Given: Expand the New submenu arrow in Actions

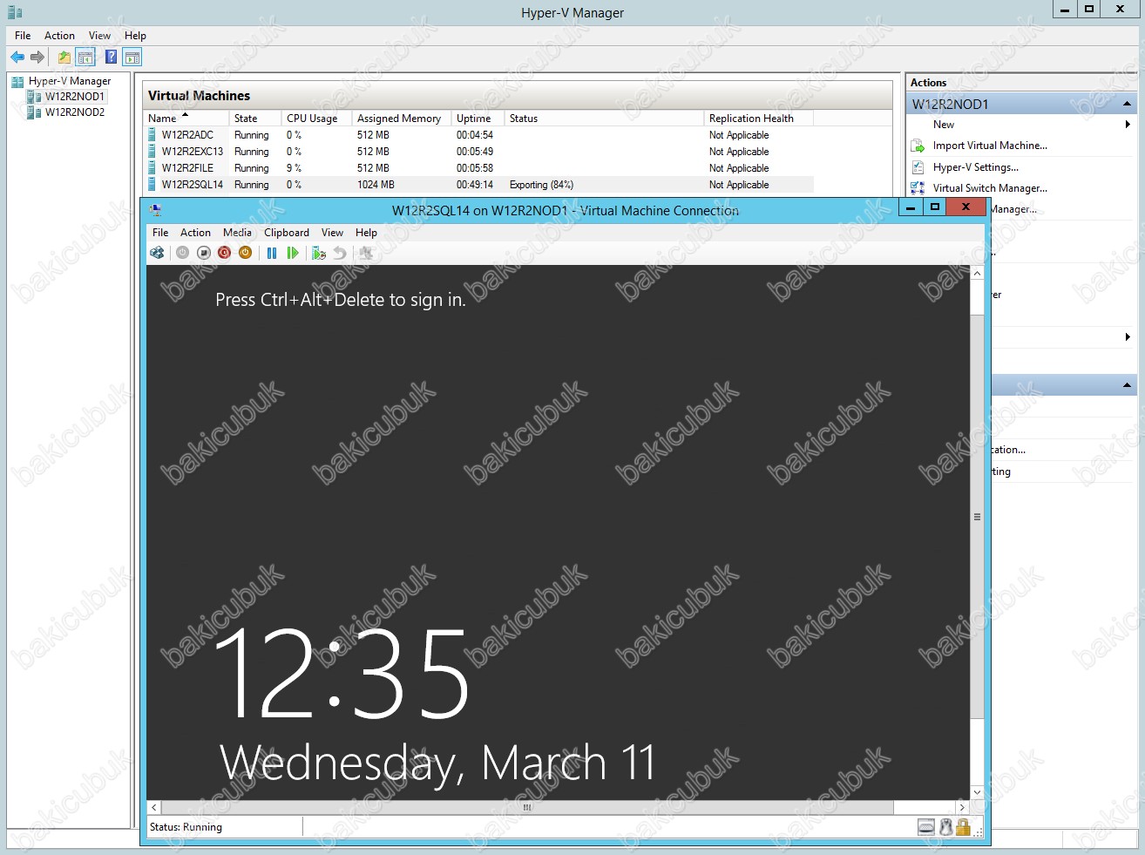Looking at the screenshot, I should (x=1128, y=125).
